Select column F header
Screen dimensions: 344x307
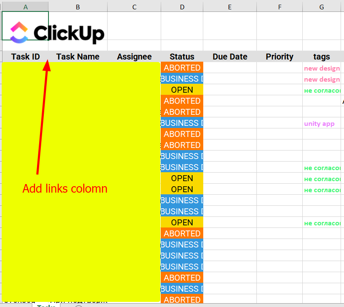coord(279,7)
